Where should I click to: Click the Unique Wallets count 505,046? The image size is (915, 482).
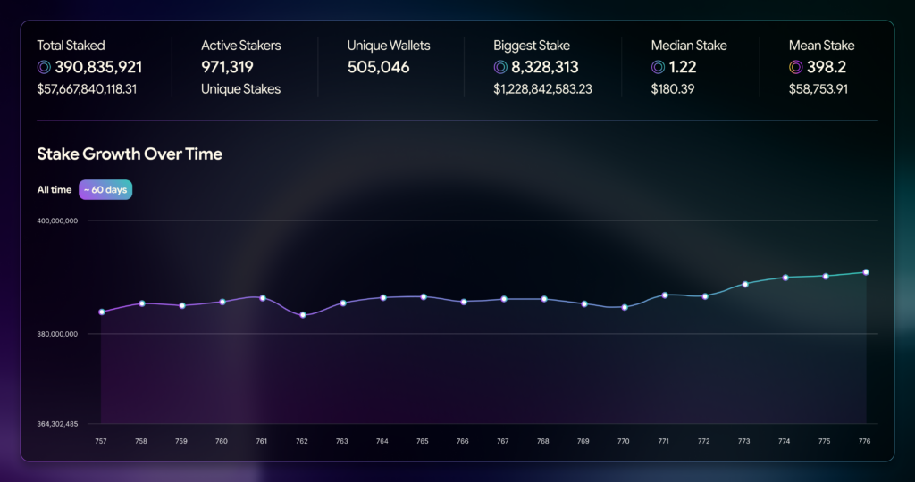click(x=378, y=67)
